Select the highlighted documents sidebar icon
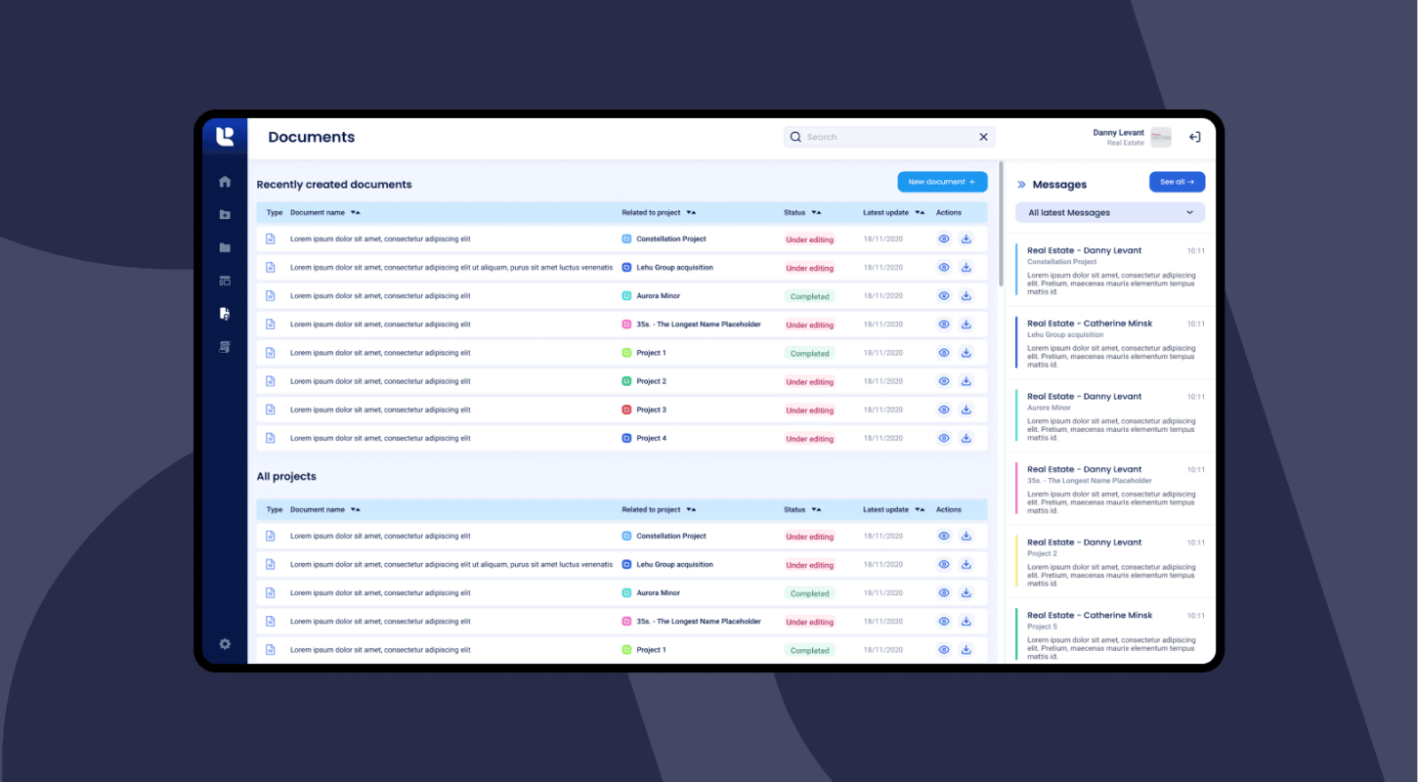This screenshot has height=782, width=1418. [225, 314]
